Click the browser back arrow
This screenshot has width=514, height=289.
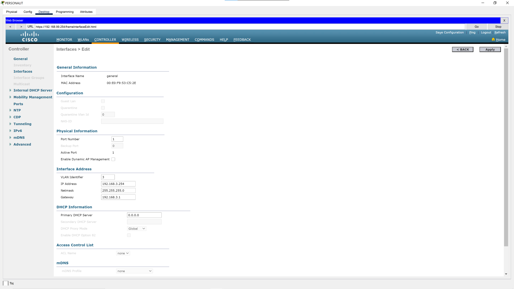click(10, 26)
